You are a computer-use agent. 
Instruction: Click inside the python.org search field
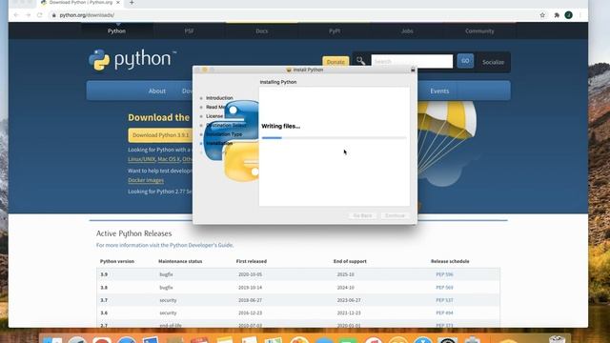[412, 61]
